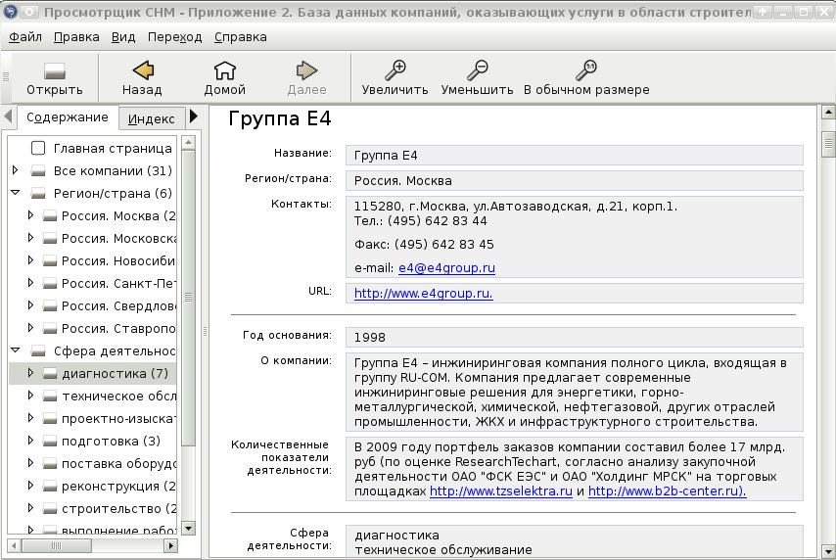Screen dimensions: 836x560
Task: Click the tree panel scroll-down arrow
Action: [x=188, y=529]
